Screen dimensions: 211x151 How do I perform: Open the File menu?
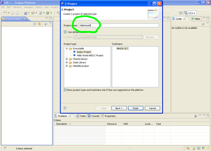(3, 7)
